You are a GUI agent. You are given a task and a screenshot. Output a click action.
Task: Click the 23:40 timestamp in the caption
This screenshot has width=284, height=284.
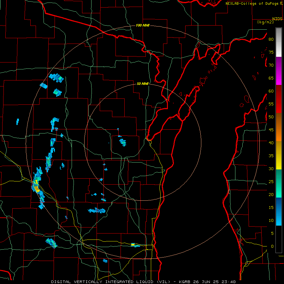228,282
